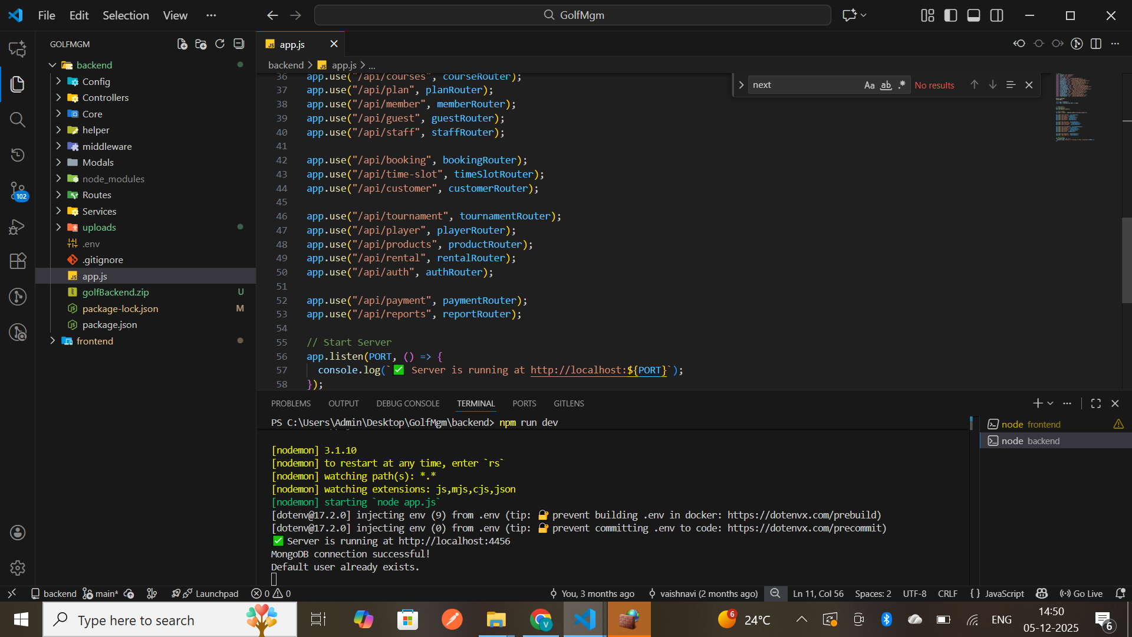Screen dimensions: 1132x637
Task: Open the new terminal launch profile dropdown
Action: [x=1051, y=403]
